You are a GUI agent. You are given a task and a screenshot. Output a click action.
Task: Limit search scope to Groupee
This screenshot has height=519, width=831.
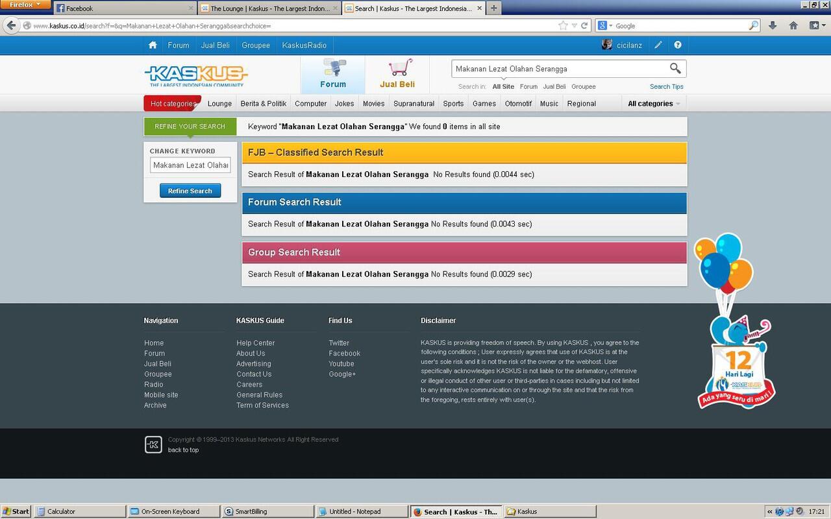point(584,86)
